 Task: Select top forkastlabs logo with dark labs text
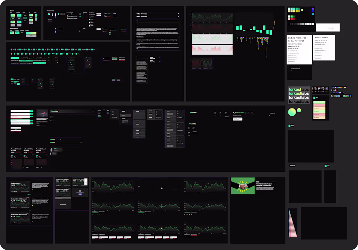pyautogui.click(x=299, y=89)
